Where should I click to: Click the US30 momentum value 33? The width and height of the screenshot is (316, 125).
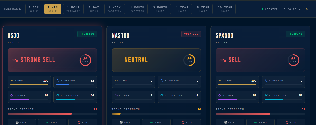click(x=92, y=81)
